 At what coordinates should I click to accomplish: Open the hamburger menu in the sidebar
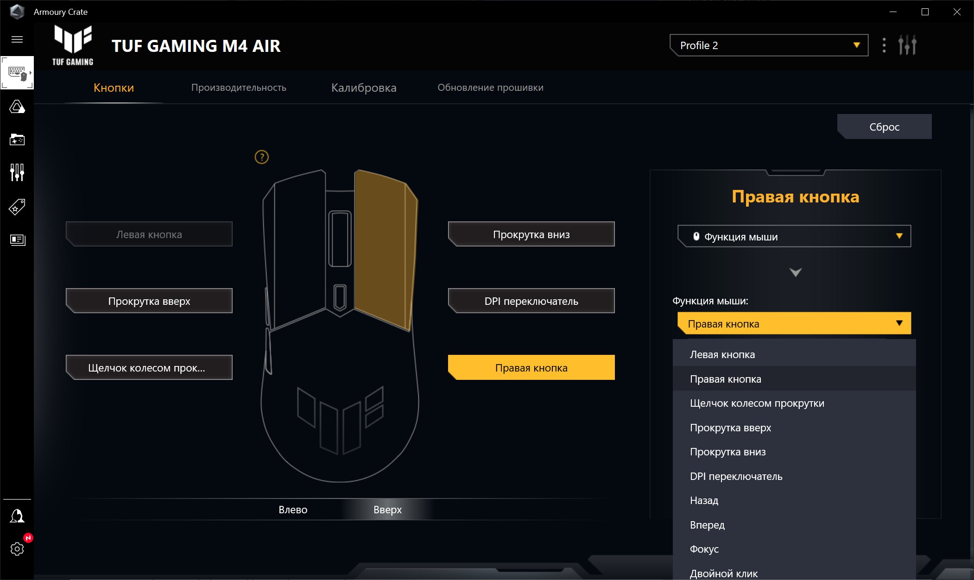(x=17, y=39)
